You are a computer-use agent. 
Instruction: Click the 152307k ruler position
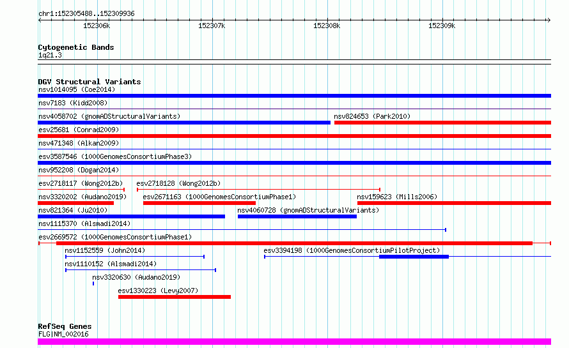coord(212,26)
